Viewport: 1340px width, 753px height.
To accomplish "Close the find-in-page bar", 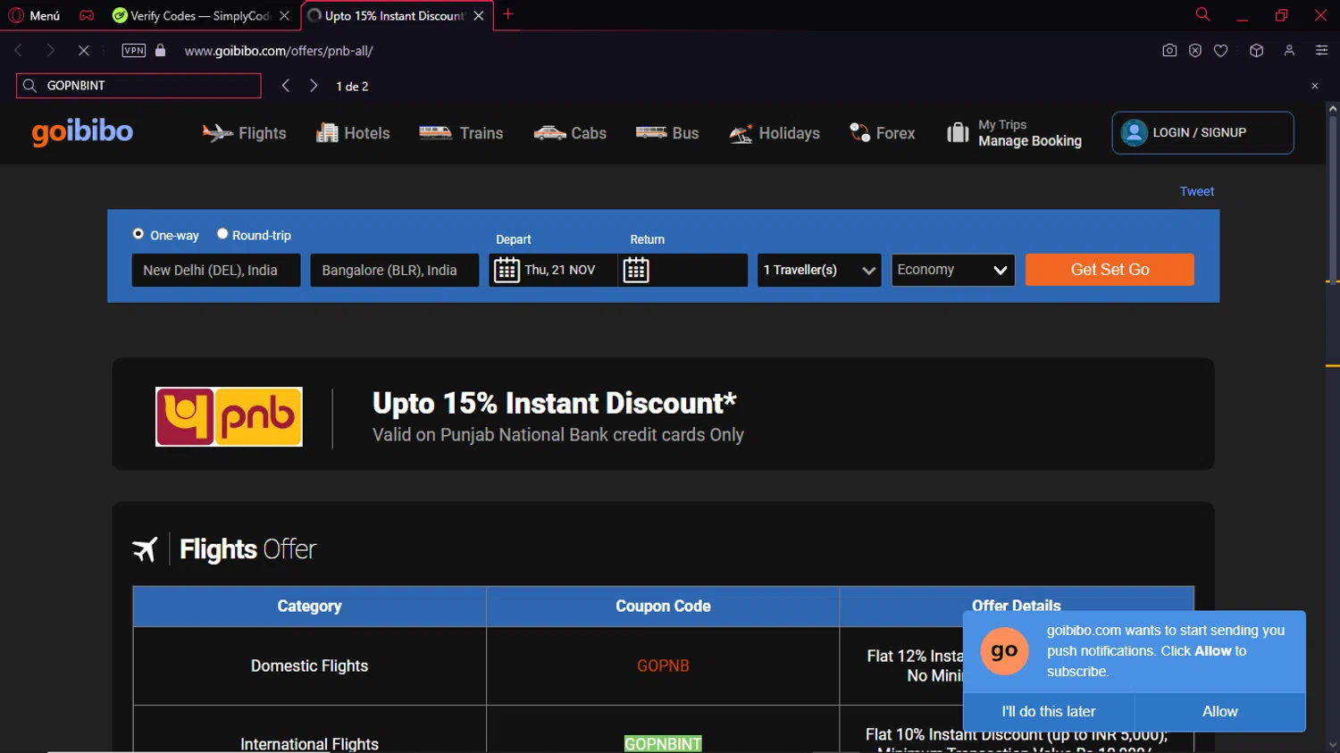I will [x=1315, y=86].
